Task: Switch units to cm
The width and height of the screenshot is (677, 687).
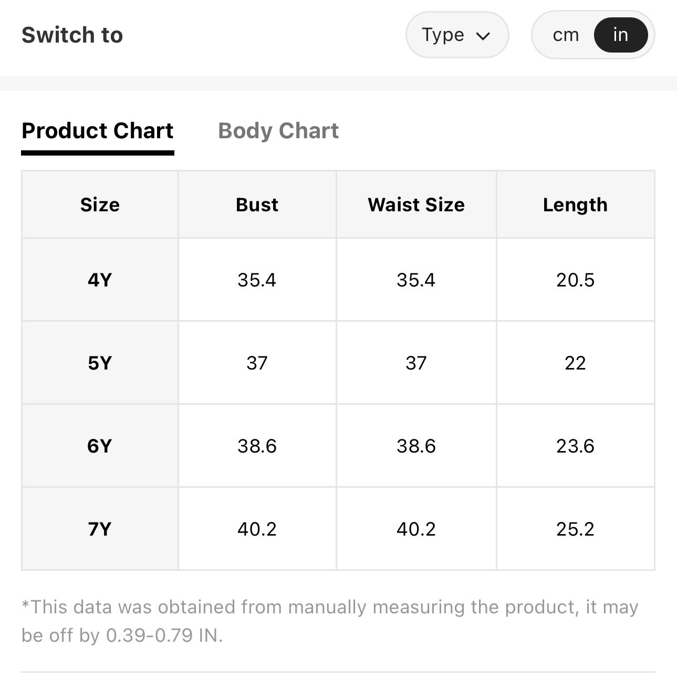Action: [566, 35]
